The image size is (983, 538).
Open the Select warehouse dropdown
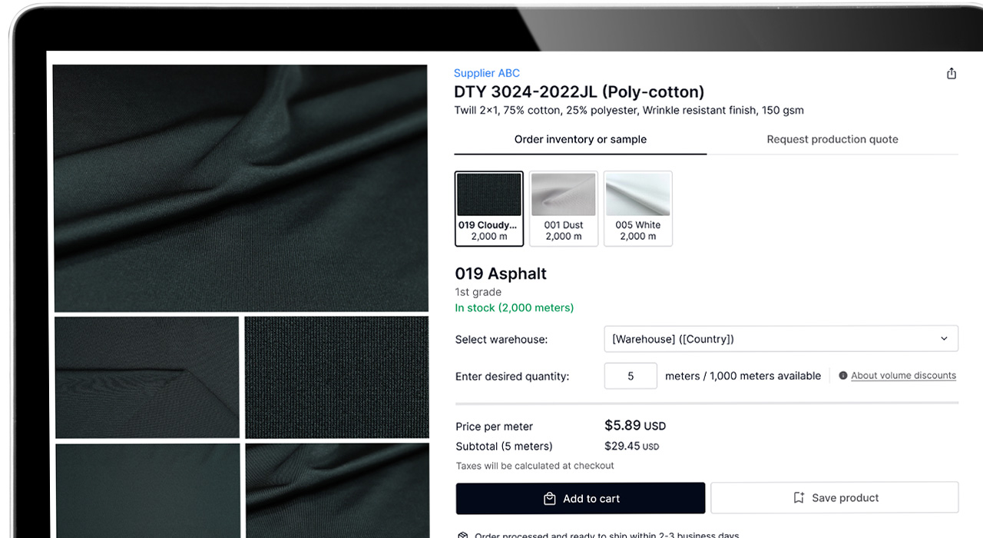(x=781, y=339)
